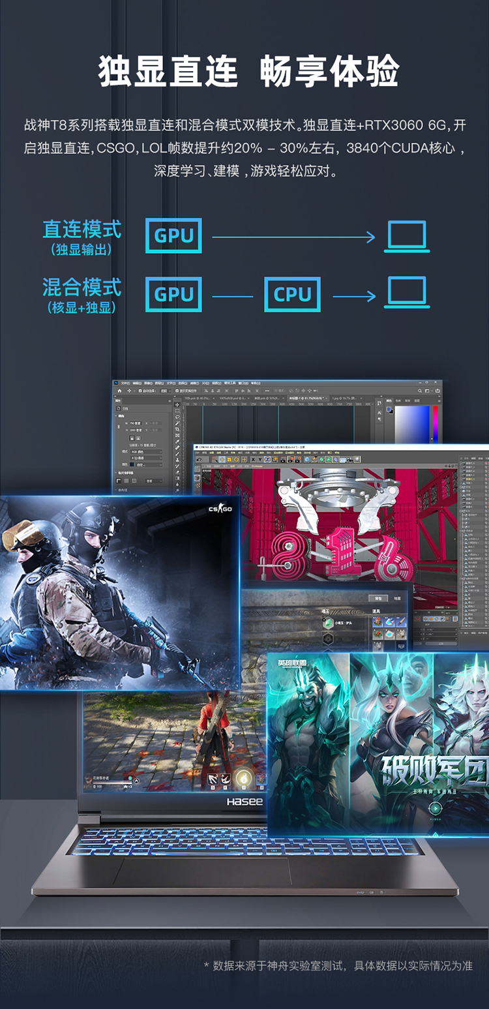Open the canvas fill dropdown in Properties panel
Image resolution: width=489 pixels, height=1009 pixels.
point(149,464)
